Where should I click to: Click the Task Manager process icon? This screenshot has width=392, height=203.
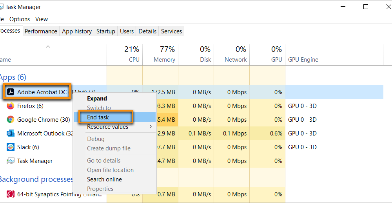tap(11, 161)
